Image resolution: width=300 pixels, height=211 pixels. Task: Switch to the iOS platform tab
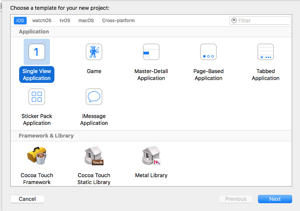(20, 21)
